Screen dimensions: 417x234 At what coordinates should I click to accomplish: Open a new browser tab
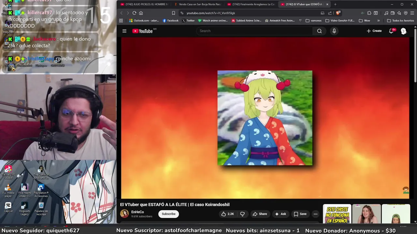point(335,4)
